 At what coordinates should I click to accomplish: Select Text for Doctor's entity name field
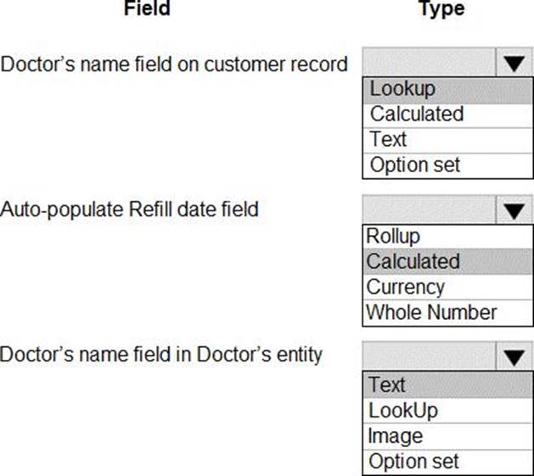(x=387, y=385)
